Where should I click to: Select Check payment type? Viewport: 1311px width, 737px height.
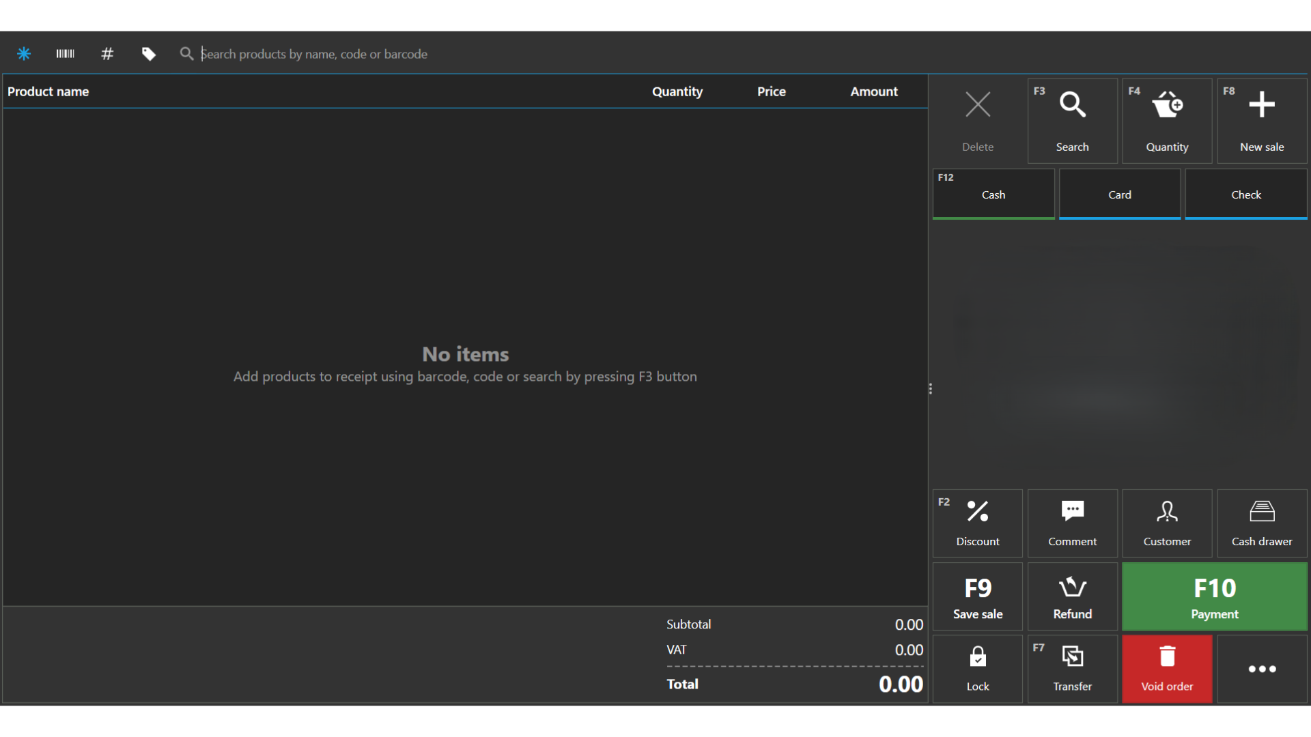[1245, 194]
